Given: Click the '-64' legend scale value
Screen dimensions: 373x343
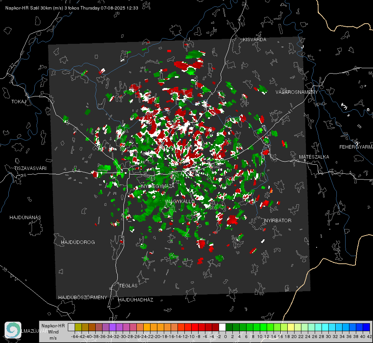Looking at the screenshot, I should point(74,337).
